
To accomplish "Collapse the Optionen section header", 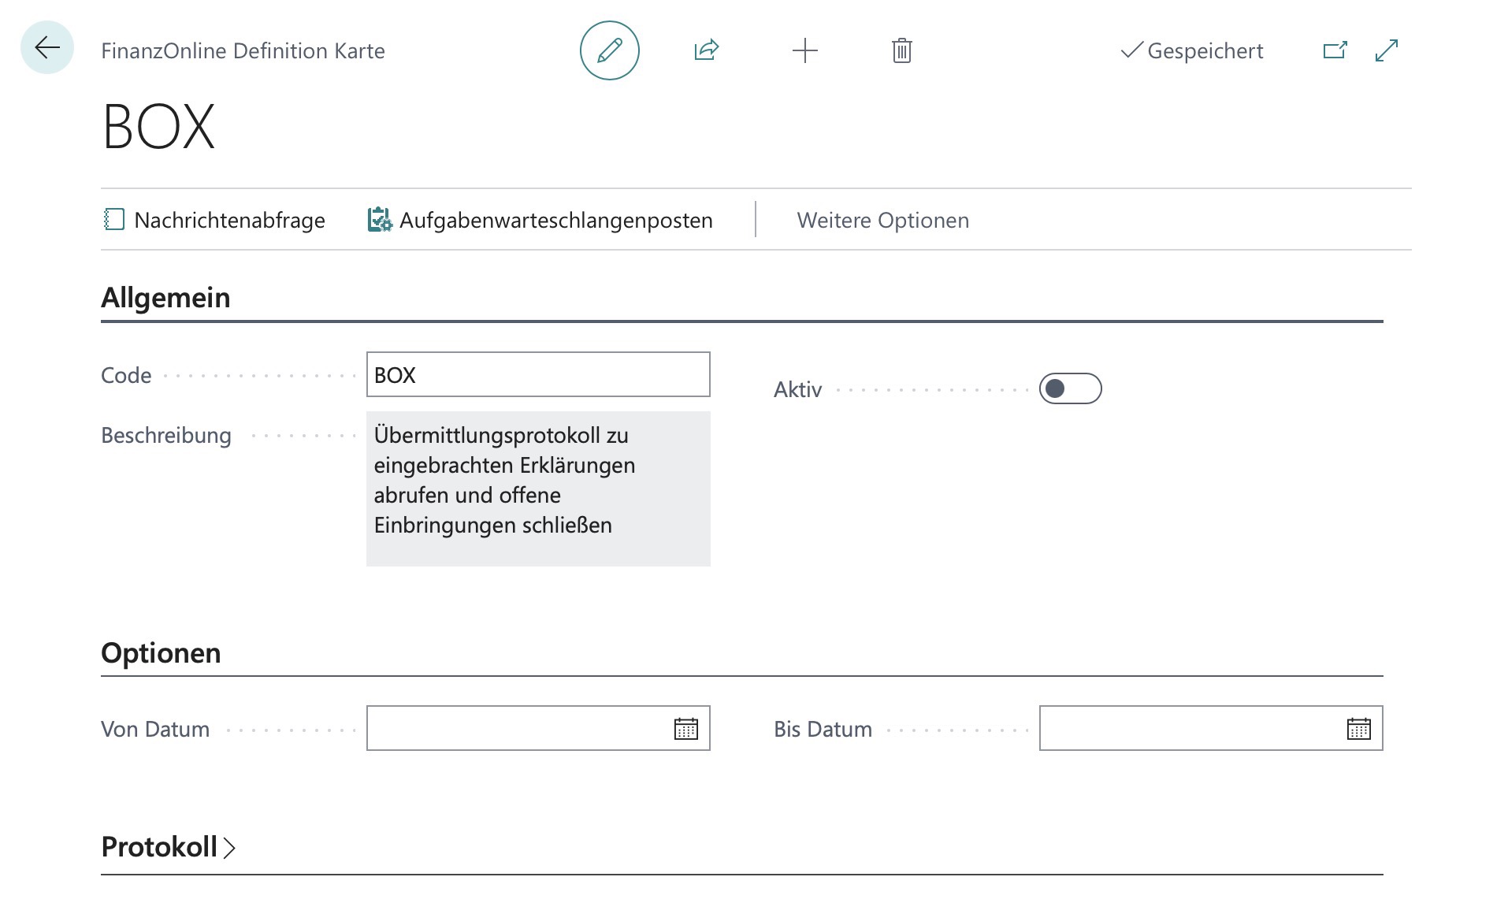I will [x=161, y=653].
